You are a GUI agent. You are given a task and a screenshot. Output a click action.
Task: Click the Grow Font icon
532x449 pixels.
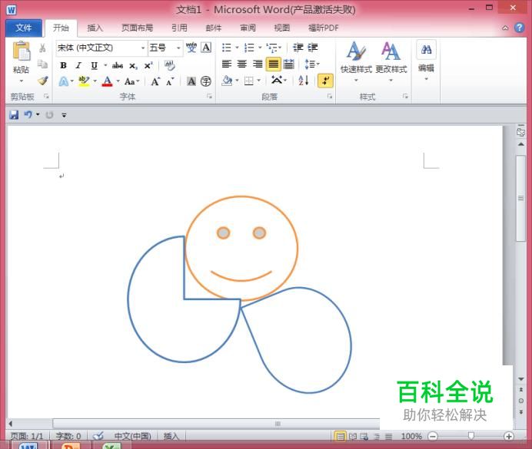(x=155, y=81)
